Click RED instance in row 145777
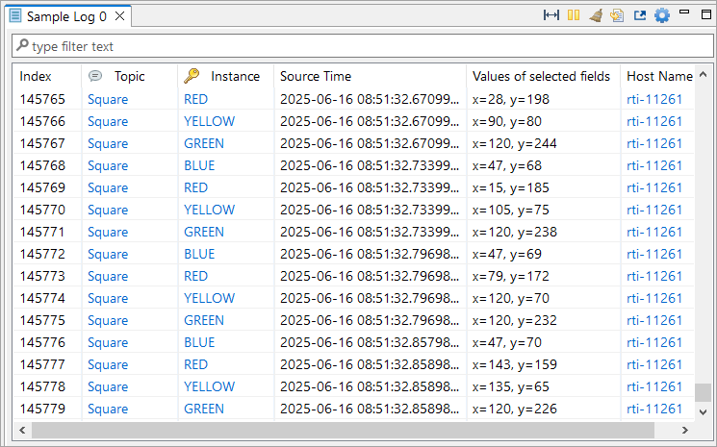The image size is (717, 447). (195, 364)
